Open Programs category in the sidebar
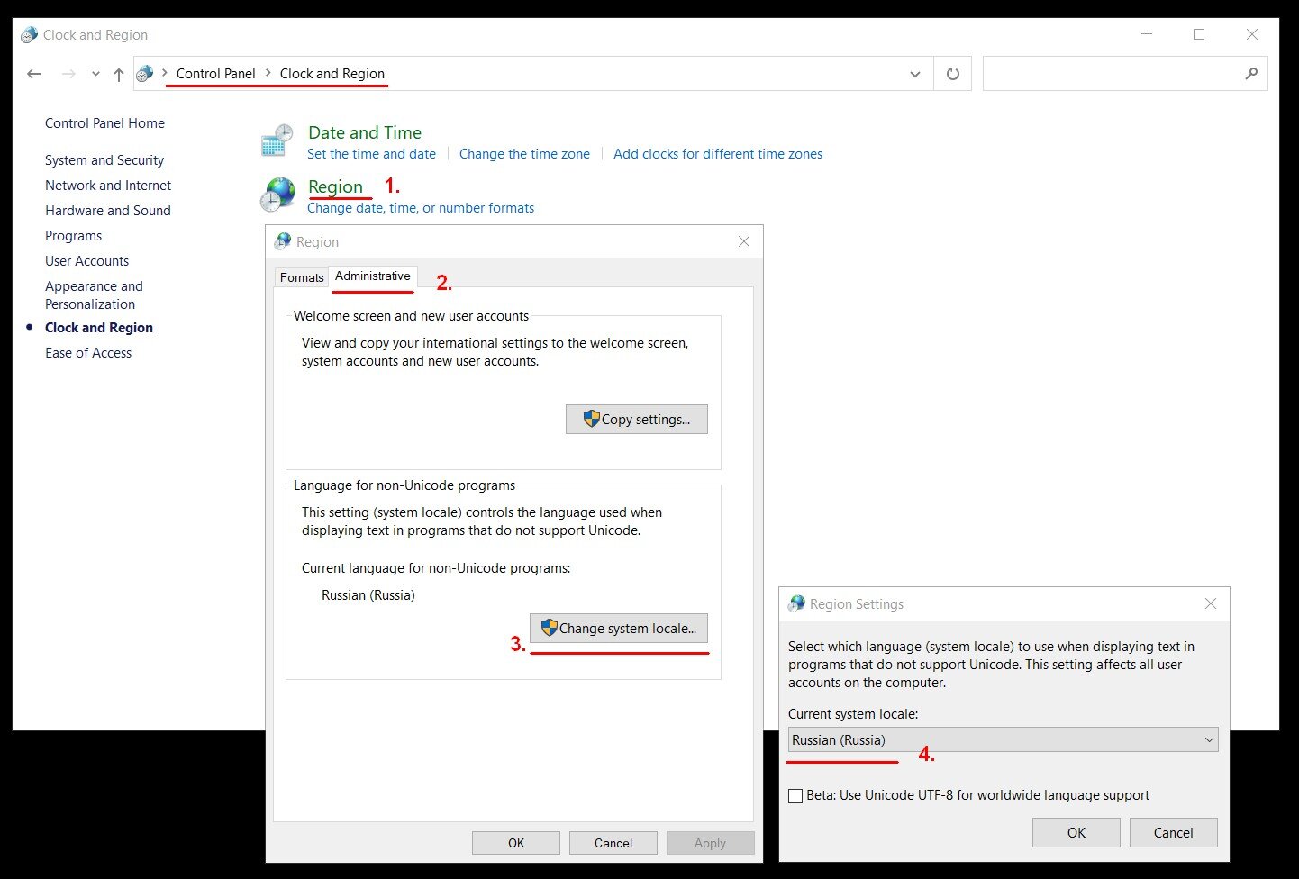 (x=74, y=236)
